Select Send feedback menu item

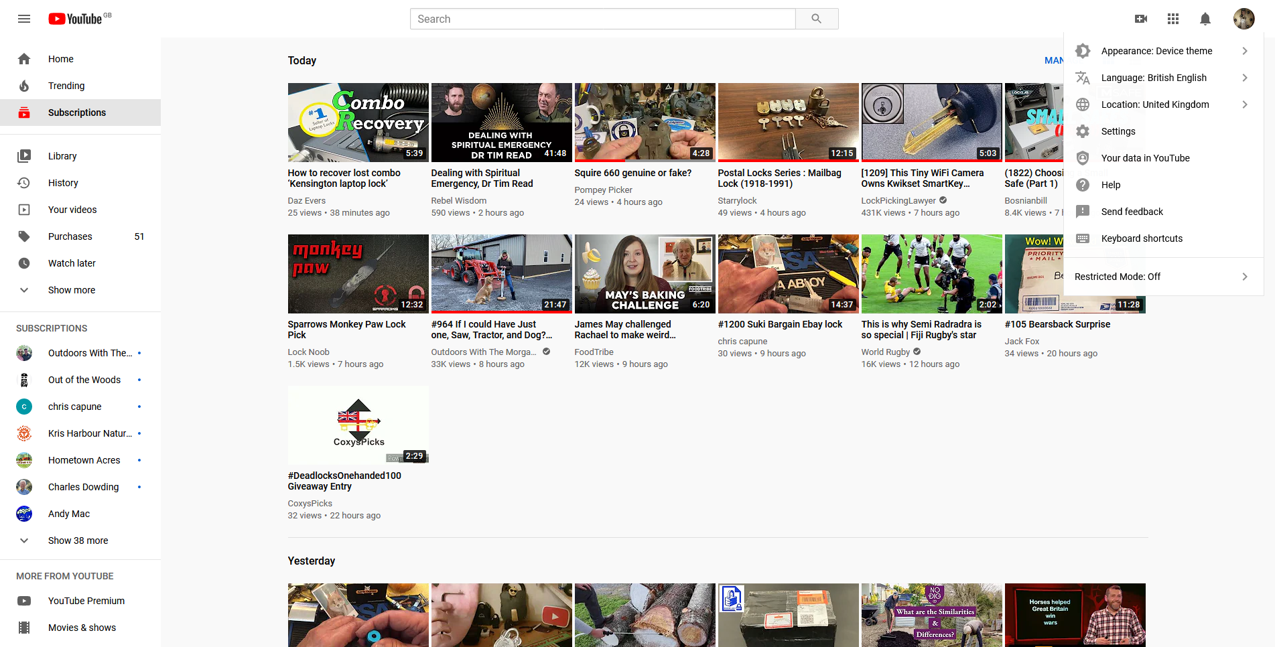point(1163,212)
